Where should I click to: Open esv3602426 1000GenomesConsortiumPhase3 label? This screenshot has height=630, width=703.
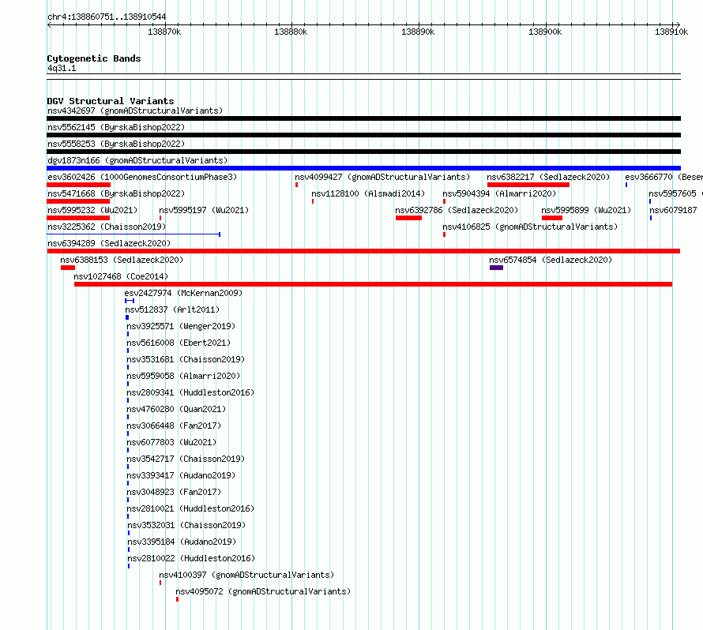(142, 177)
